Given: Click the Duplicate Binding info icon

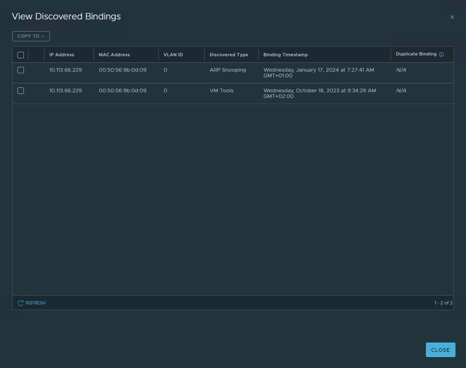Looking at the screenshot, I should click(441, 54).
